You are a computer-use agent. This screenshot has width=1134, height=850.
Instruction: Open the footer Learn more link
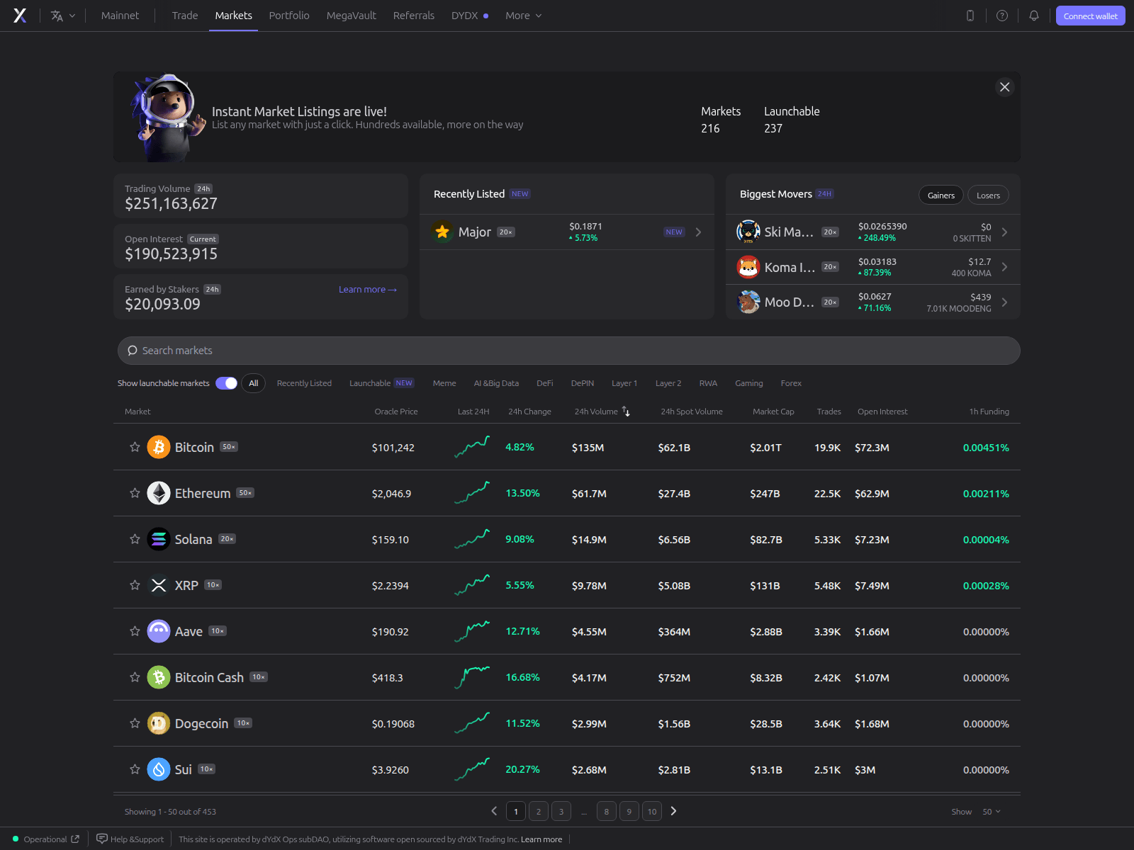pos(541,839)
